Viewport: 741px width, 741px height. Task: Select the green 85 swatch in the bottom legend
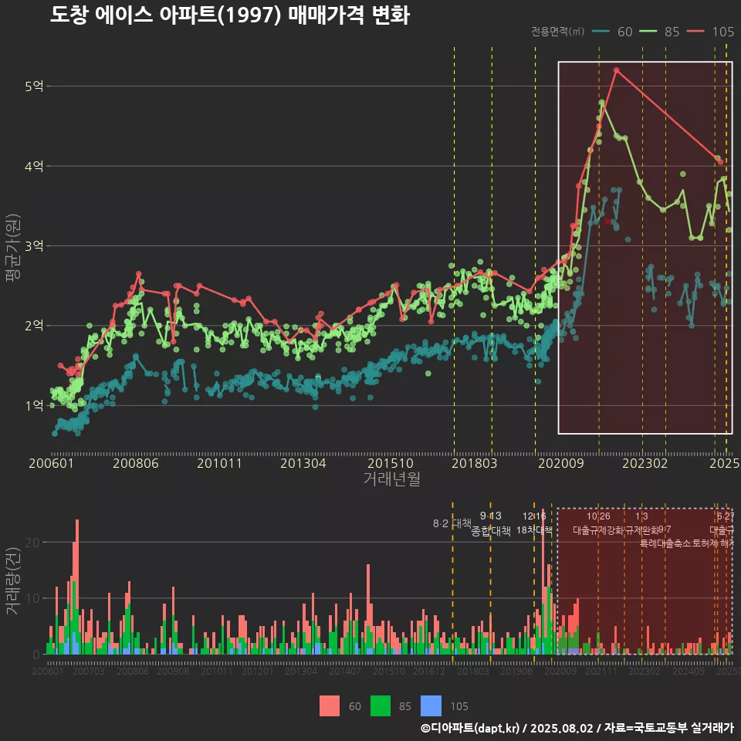381,706
